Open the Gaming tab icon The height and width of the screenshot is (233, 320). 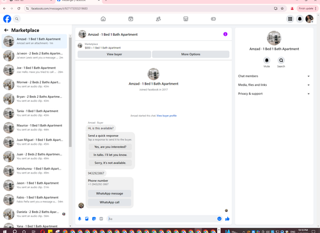coord(213,19)
